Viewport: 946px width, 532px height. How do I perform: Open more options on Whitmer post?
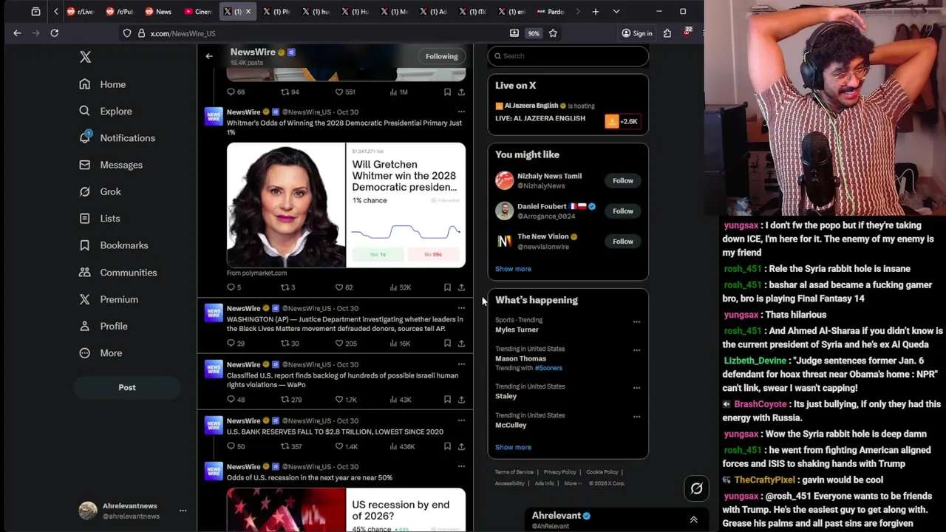pyautogui.click(x=461, y=112)
